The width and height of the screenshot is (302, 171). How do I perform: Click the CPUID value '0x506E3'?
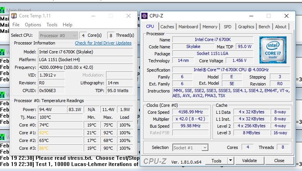click(x=51, y=91)
